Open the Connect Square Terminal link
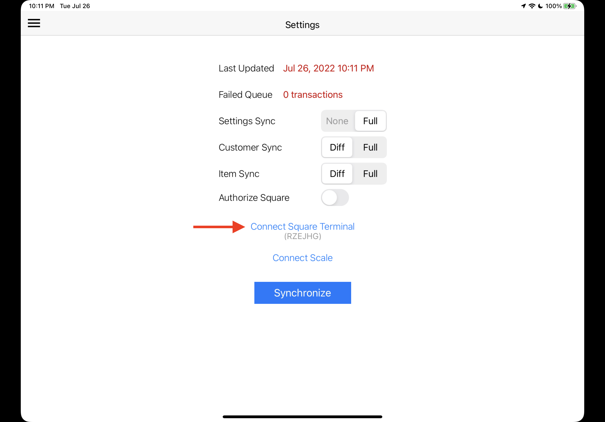This screenshot has height=422, width=605. 302,226
